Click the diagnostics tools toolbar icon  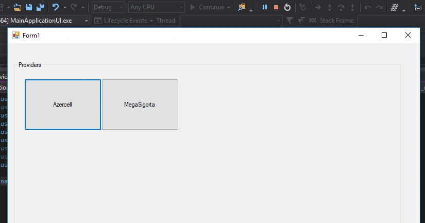394,7
